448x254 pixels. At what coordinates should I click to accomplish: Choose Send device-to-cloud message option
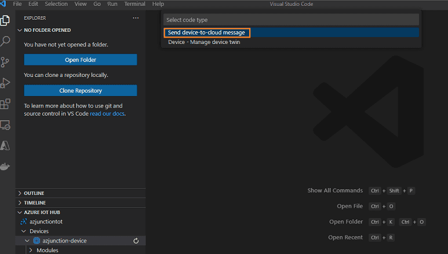(291, 32)
